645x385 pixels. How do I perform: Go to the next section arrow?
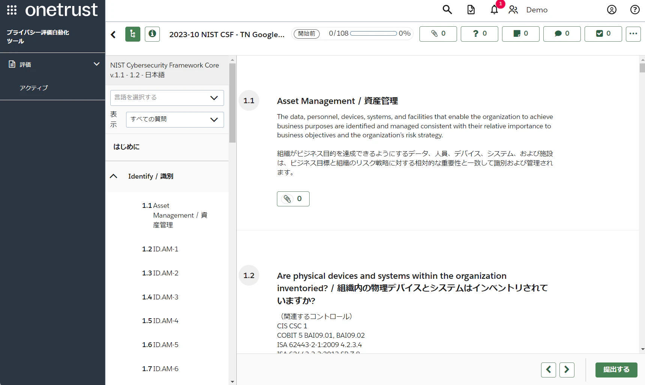(x=567, y=370)
